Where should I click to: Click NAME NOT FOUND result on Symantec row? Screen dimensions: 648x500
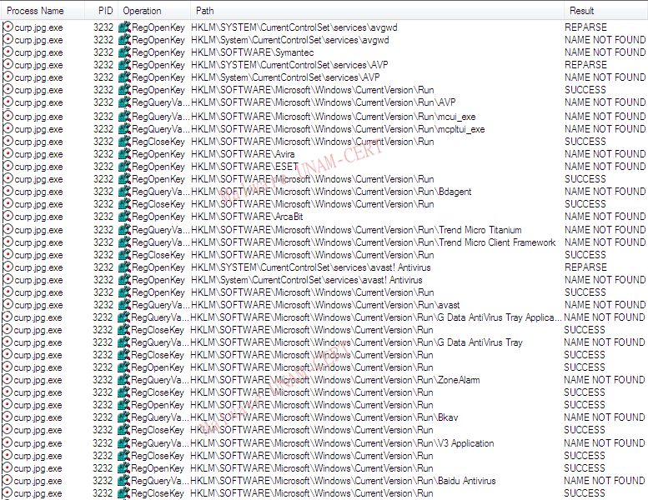click(605, 52)
